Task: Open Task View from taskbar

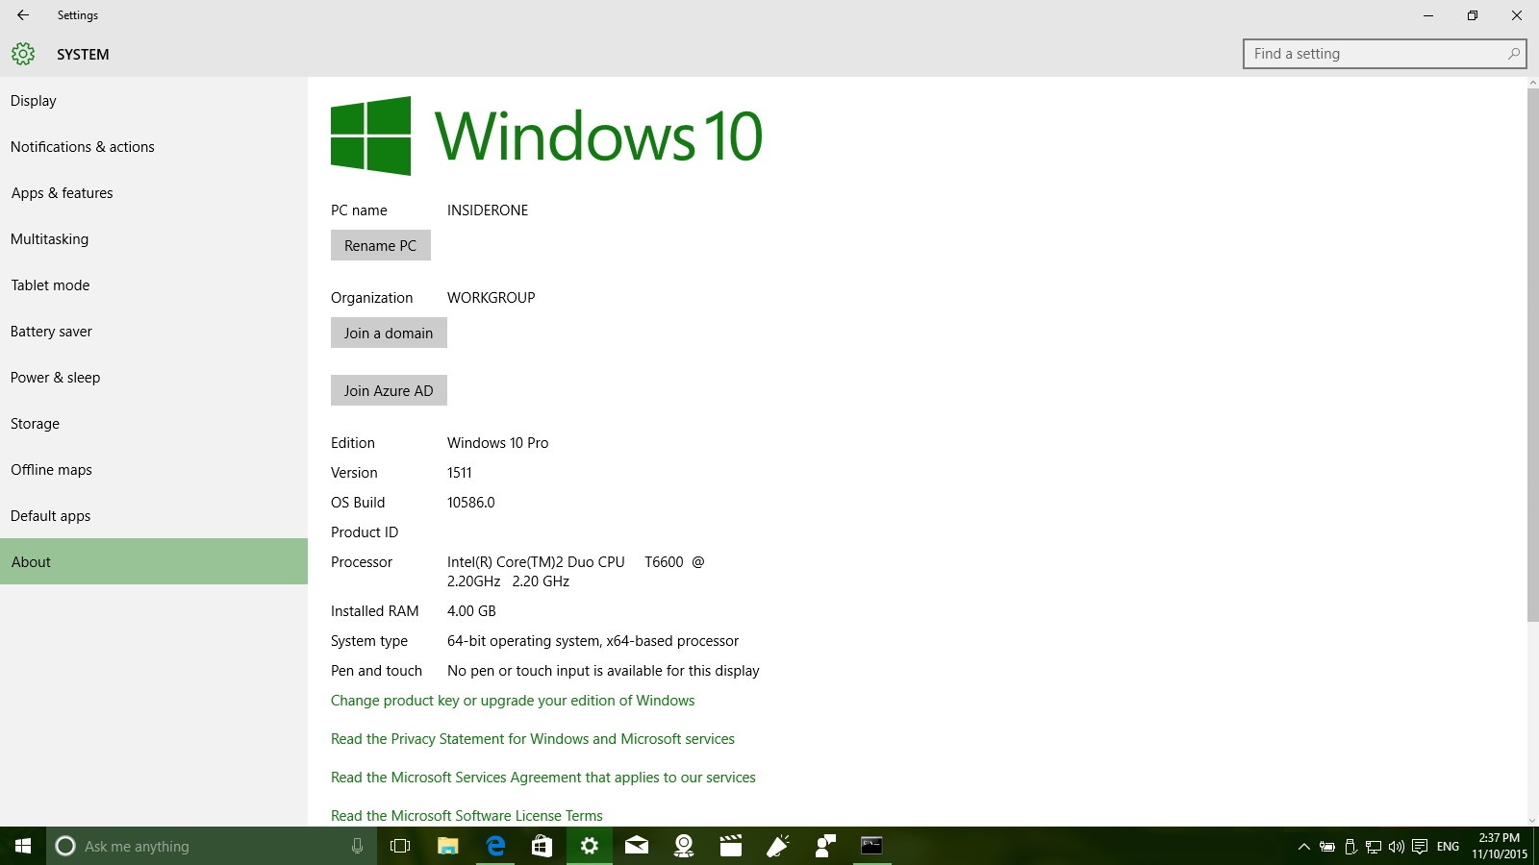Action: (x=400, y=846)
